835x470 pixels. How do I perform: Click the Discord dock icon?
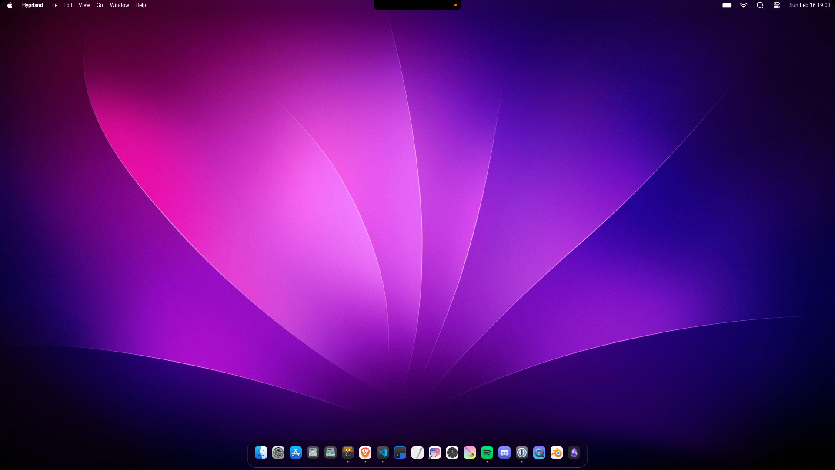pos(504,453)
